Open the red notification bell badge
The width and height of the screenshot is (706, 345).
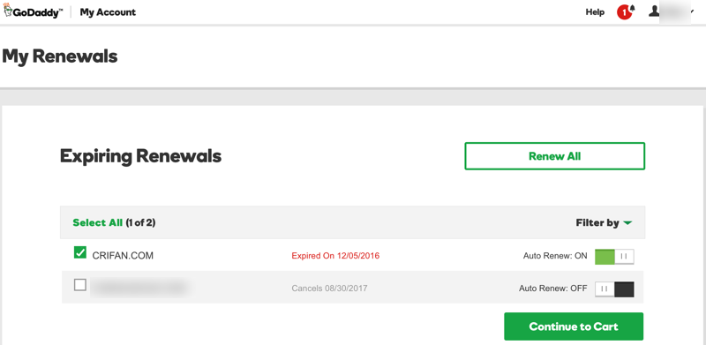(626, 11)
